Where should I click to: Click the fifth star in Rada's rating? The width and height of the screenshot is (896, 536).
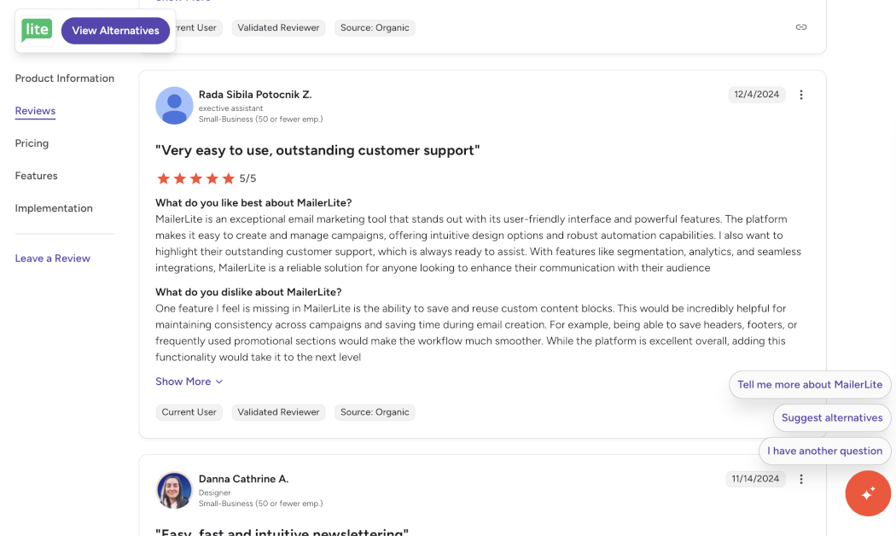230,178
